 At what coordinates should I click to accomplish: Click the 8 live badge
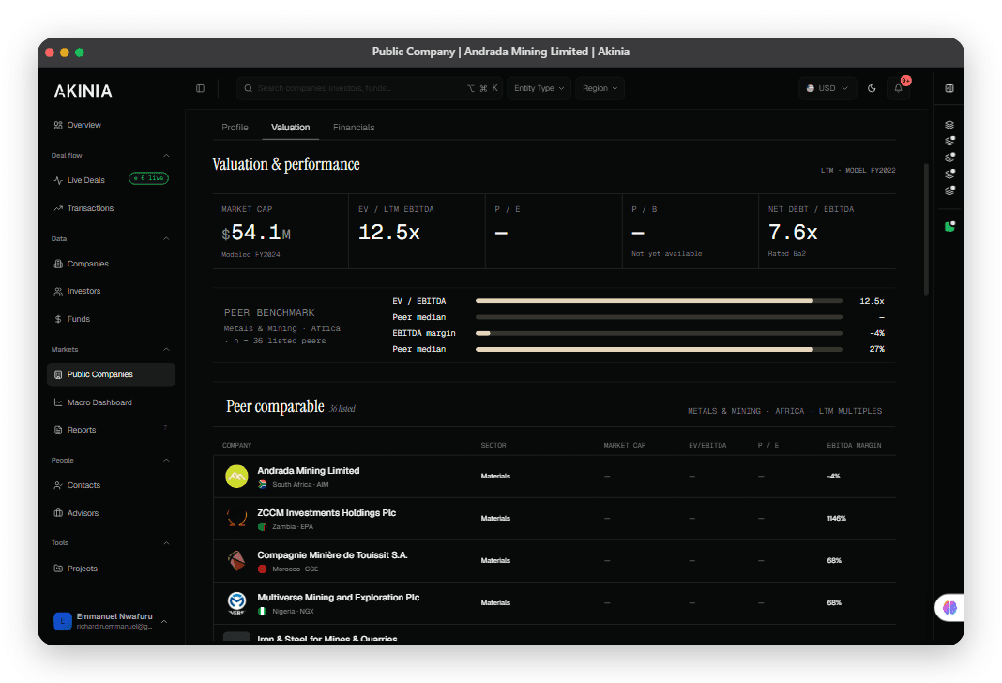(148, 178)
